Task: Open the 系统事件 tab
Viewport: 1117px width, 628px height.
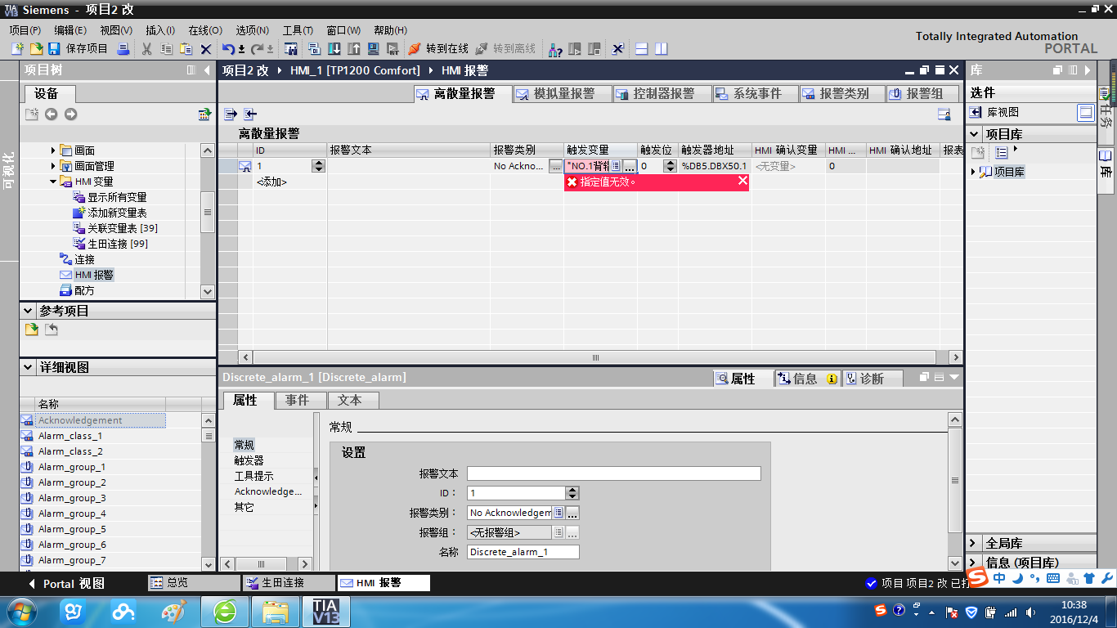Action: (x=756, y=94)
